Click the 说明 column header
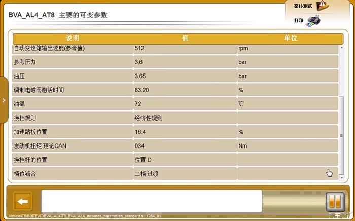The image size is (355, 221). 73,39
